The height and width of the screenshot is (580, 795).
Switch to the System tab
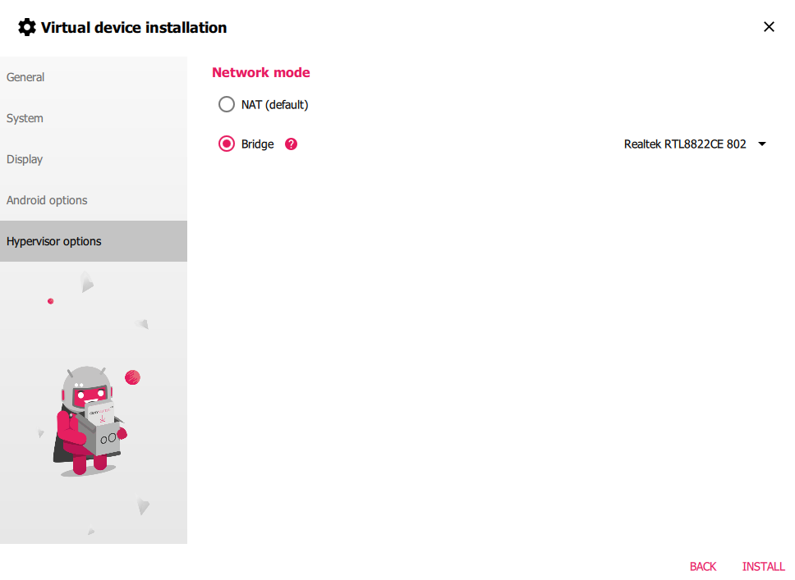pyautogui.click(x=94, y=118)
